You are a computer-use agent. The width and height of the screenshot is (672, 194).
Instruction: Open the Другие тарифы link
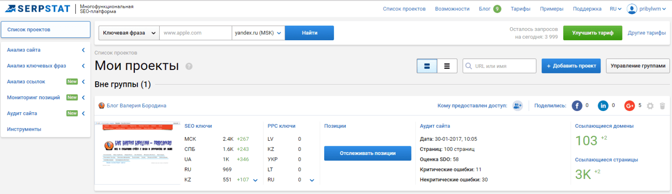647,33
